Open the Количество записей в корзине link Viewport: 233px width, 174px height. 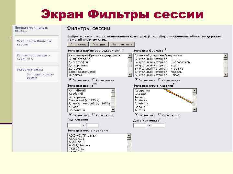(x=33, y=57)
